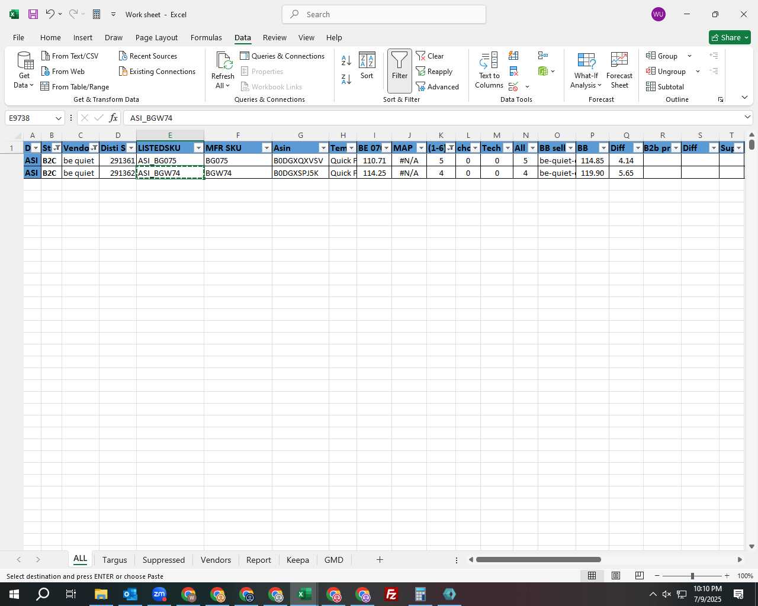Click the Share button

pos(730,37)
